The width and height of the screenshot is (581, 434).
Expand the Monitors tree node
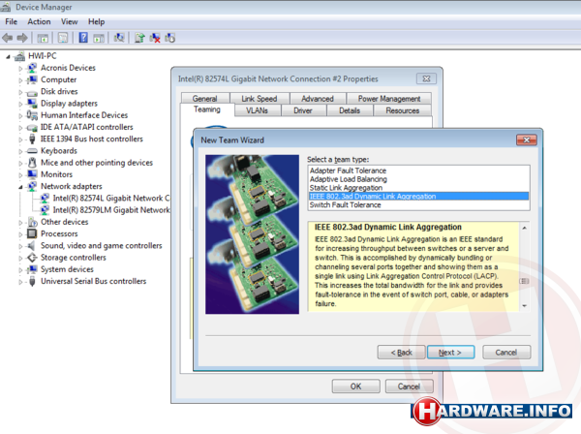(20, 175)
